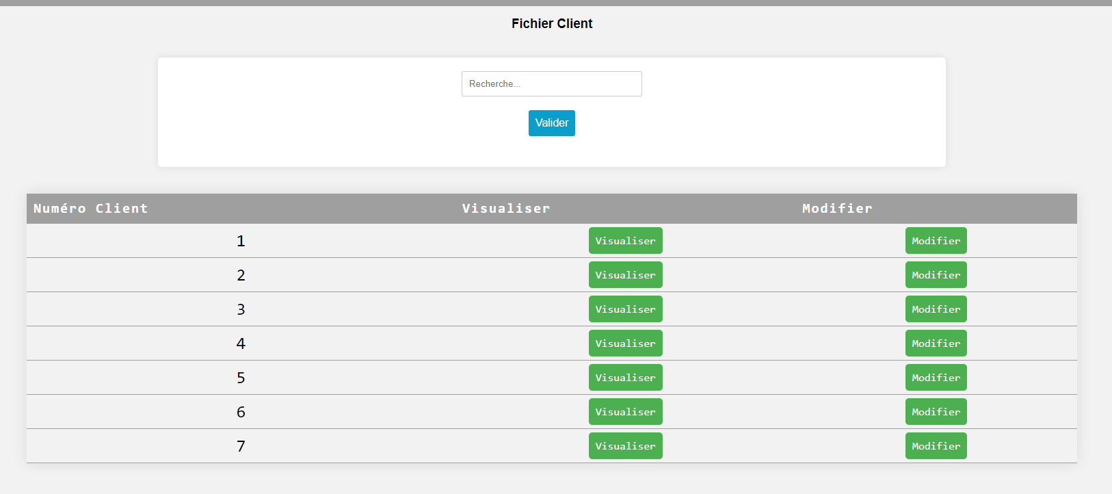Click the Numéro Client column header
The image size is (1112, 494).
click(x=90, y=209)
